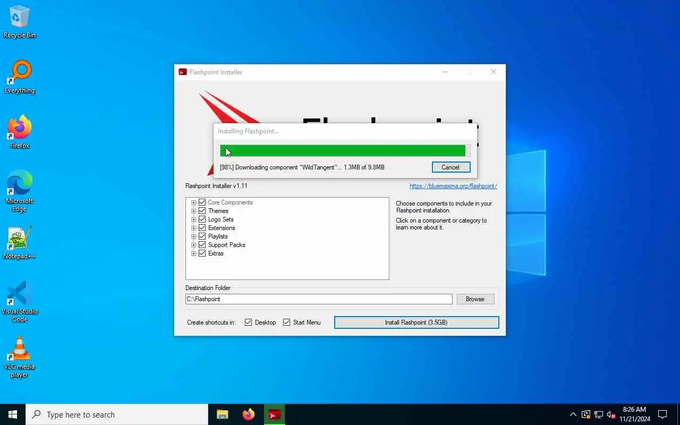
Task: Open the notification center icon
Action: click(x=662, y=414)
